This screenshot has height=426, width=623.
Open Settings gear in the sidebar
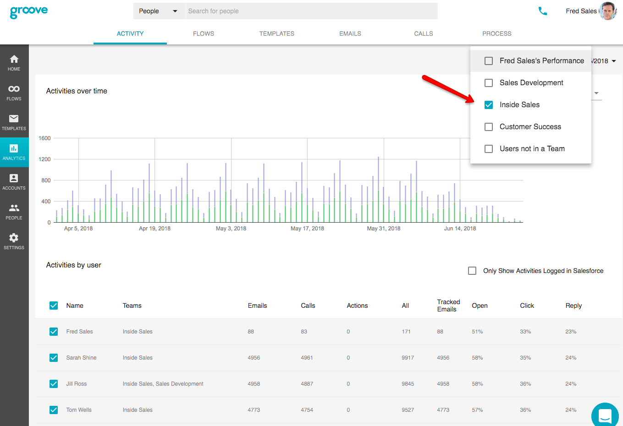(x=14, y=241)
